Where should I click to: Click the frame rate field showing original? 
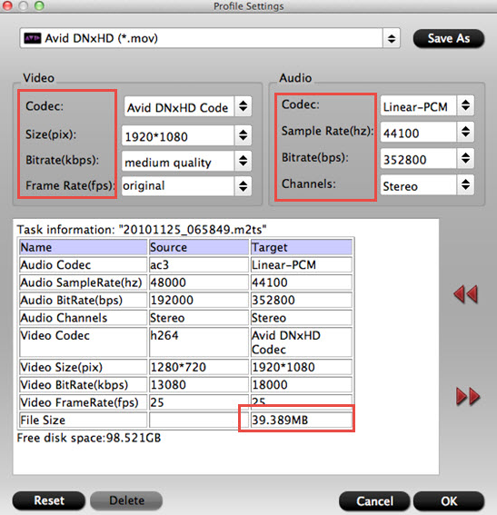coord(178,186)
